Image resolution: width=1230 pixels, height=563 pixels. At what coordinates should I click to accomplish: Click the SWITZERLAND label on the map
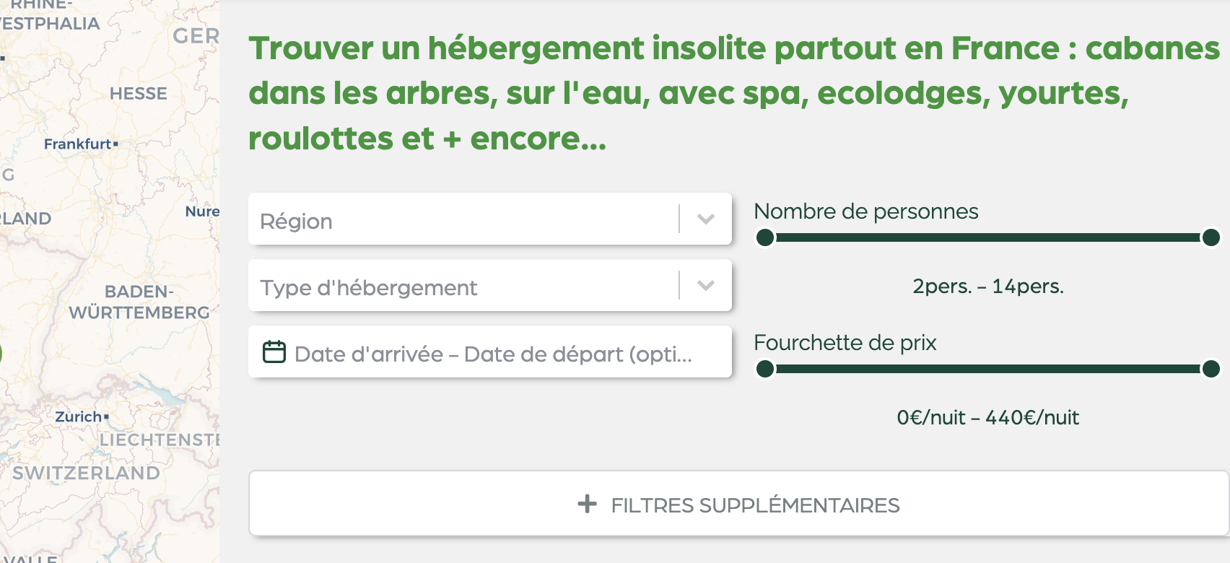[86, 473]
